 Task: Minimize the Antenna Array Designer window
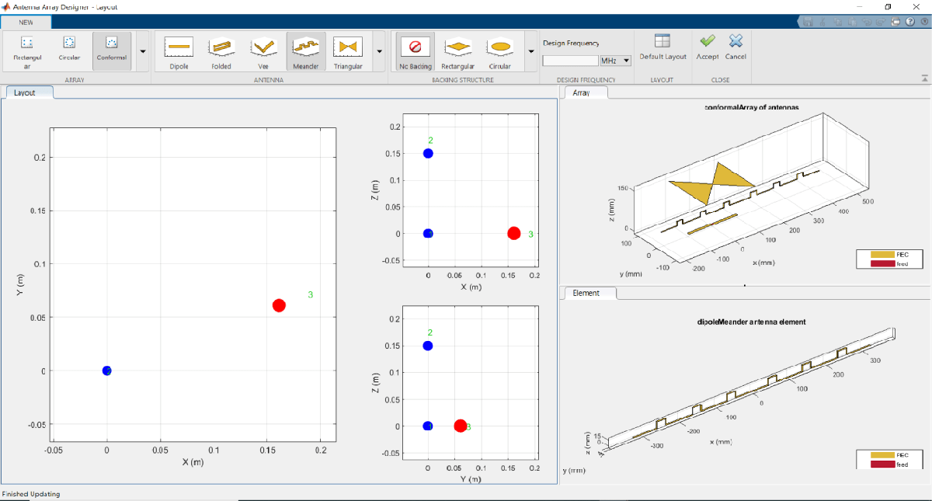click(858, 6)
